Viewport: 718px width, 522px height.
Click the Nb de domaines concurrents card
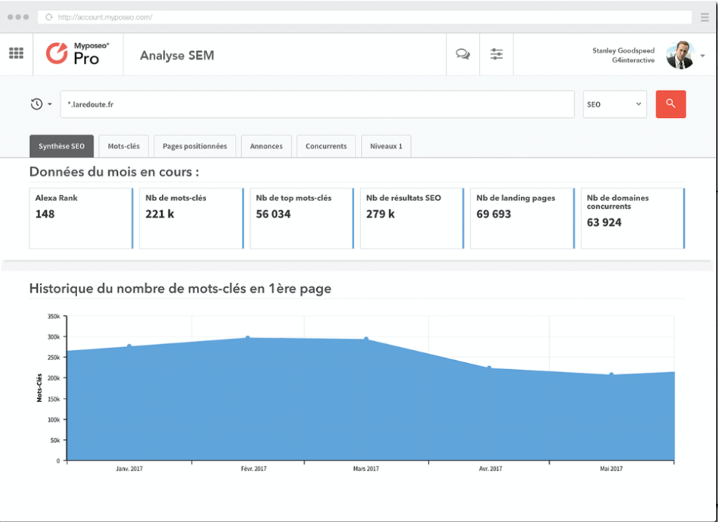(633, 218)
